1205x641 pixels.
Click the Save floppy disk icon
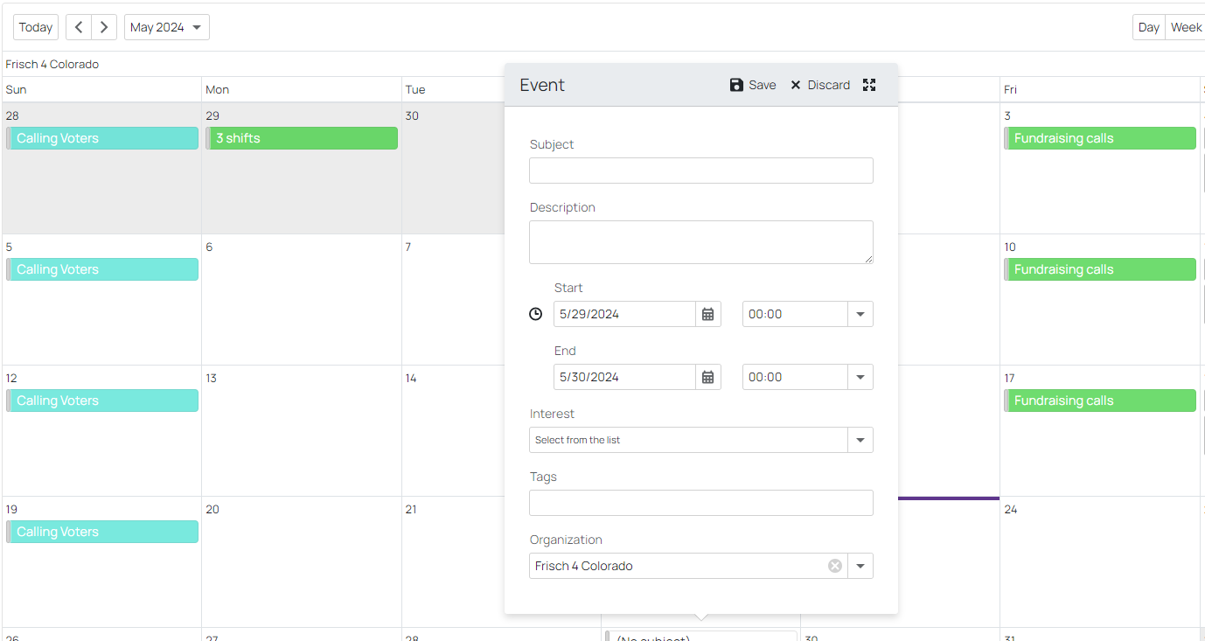point(736,85)
